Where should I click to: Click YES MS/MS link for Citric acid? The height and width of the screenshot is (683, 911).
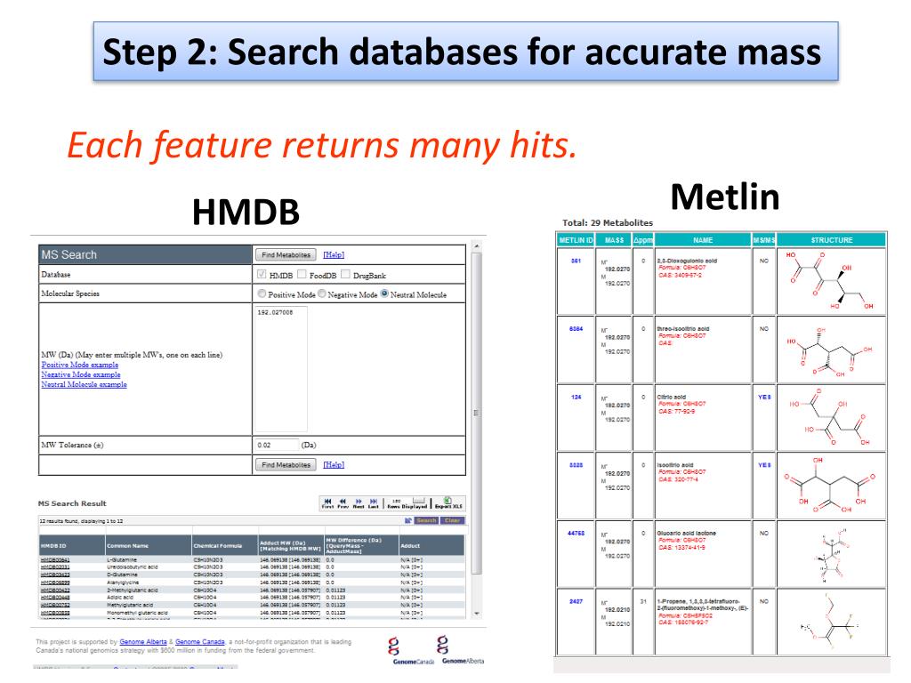[x=764, y=398]
